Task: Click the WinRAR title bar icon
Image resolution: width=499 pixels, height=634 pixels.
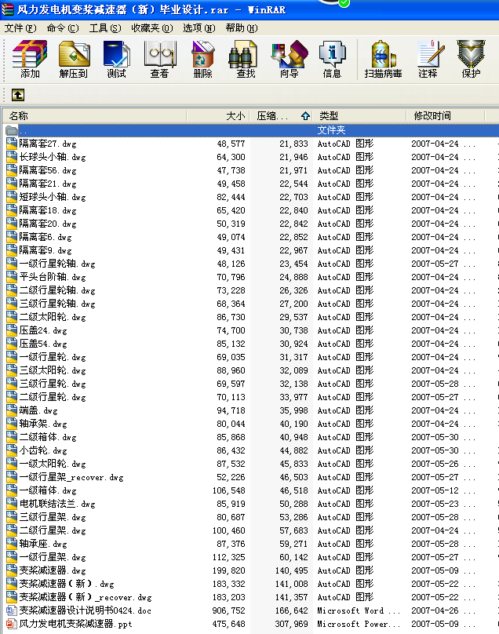Action: 7,9
